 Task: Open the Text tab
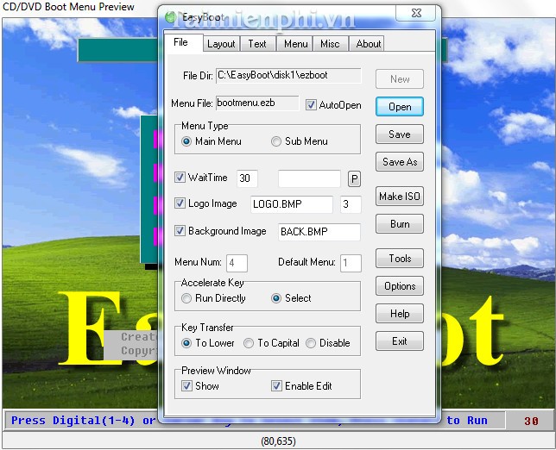257,44
